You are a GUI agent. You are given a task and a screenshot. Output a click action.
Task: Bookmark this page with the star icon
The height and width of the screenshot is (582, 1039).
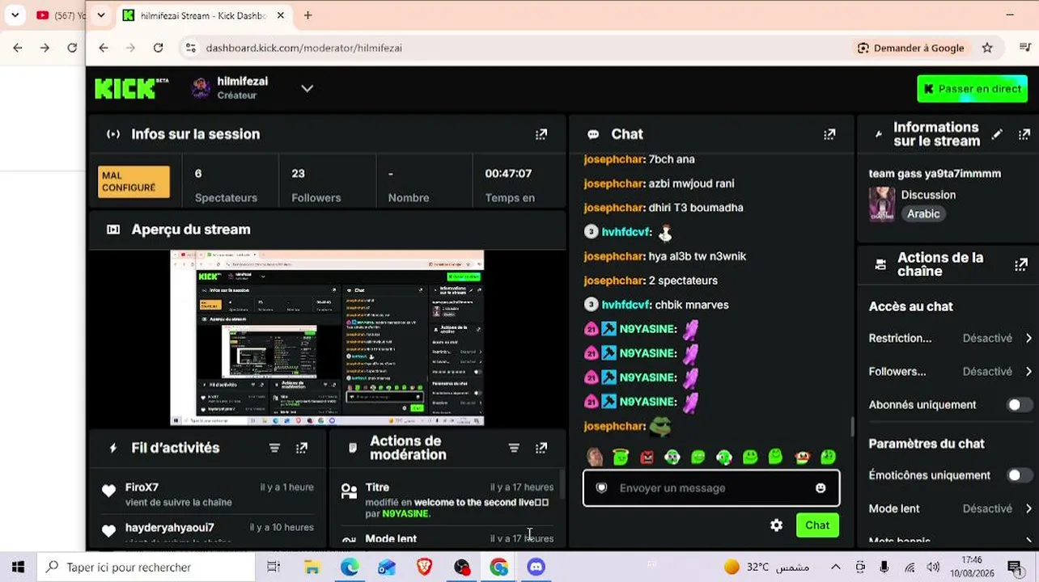coord(987,48)
